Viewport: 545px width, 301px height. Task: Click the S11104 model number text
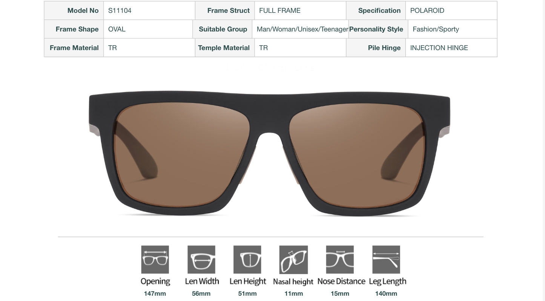point(120,11)
